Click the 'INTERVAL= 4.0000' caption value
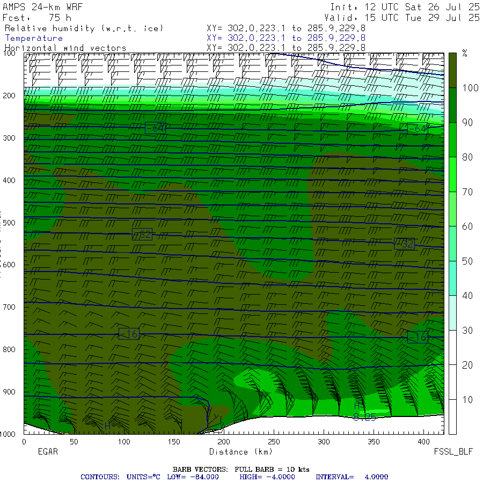Screen dimensions: 483x483 352,477
